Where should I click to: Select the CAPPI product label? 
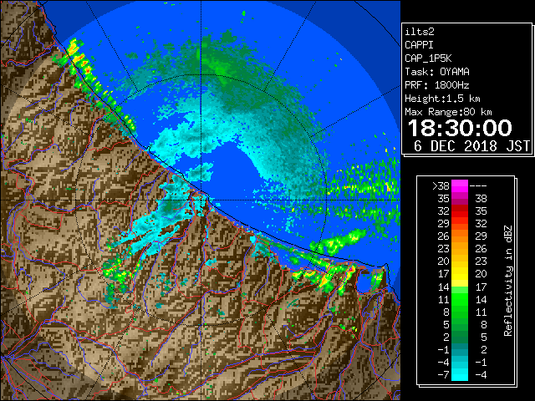point(419,45)
